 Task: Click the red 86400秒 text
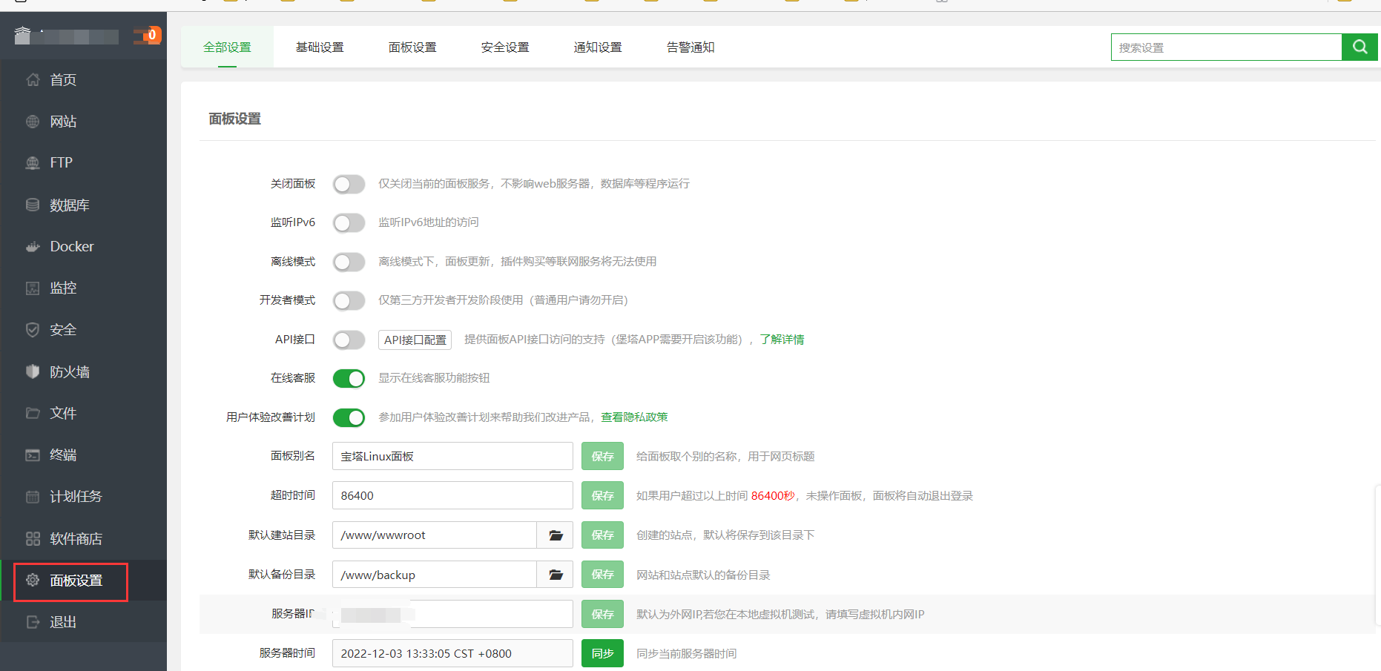(x=772, y=495)
